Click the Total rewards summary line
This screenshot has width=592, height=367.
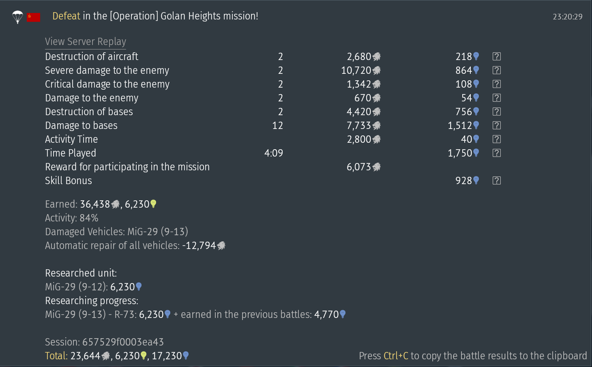117,356
